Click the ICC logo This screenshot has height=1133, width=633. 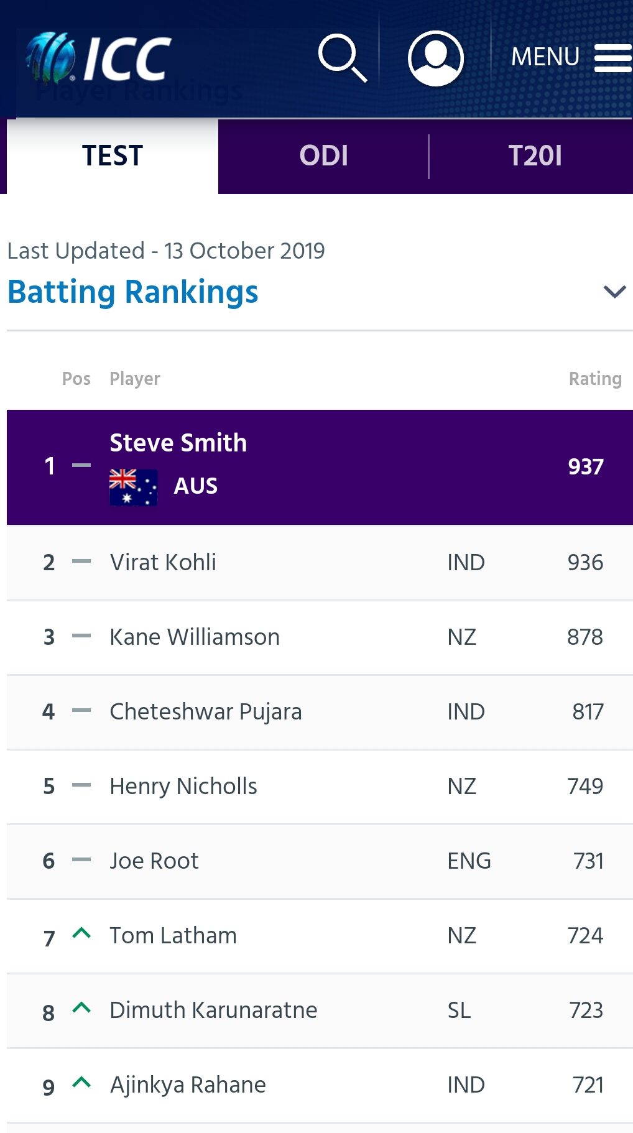click(x=98, y=58)
